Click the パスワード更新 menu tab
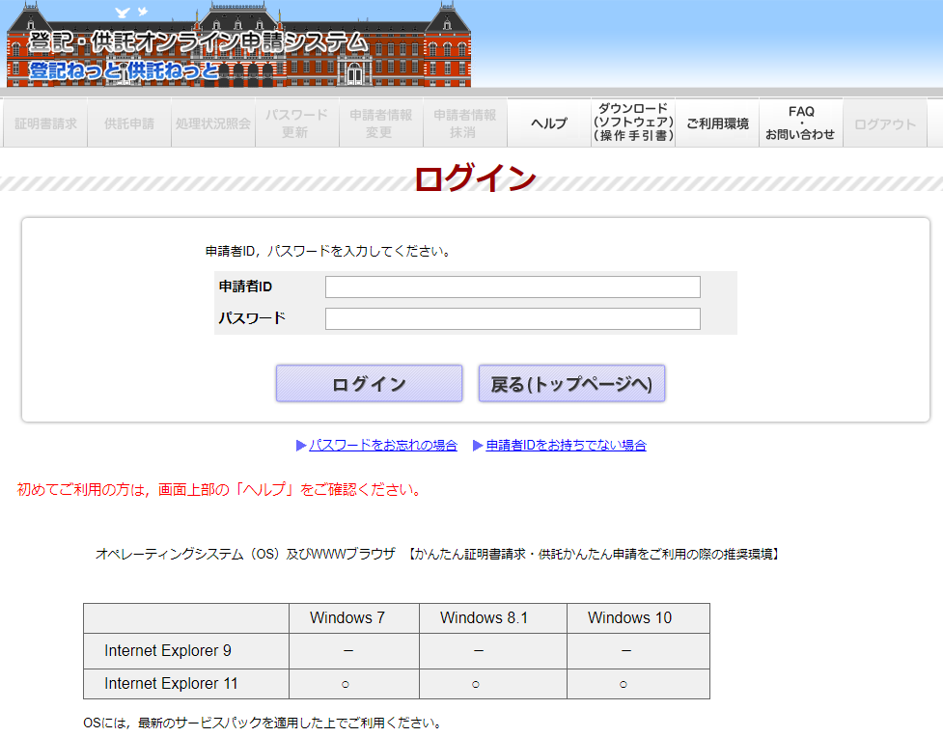 296,123
